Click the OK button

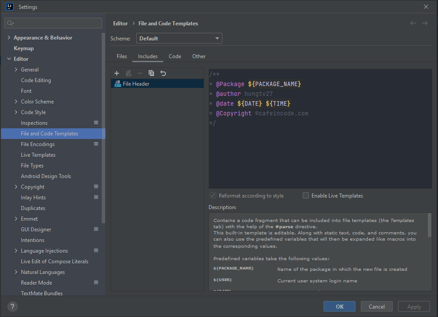click(x=339, y=306)
